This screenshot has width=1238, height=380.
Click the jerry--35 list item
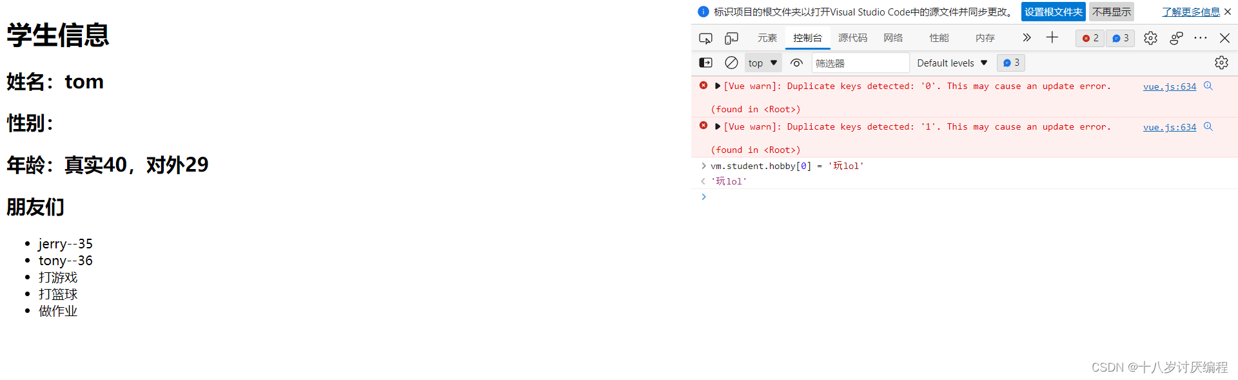click(x=66, y=244)
